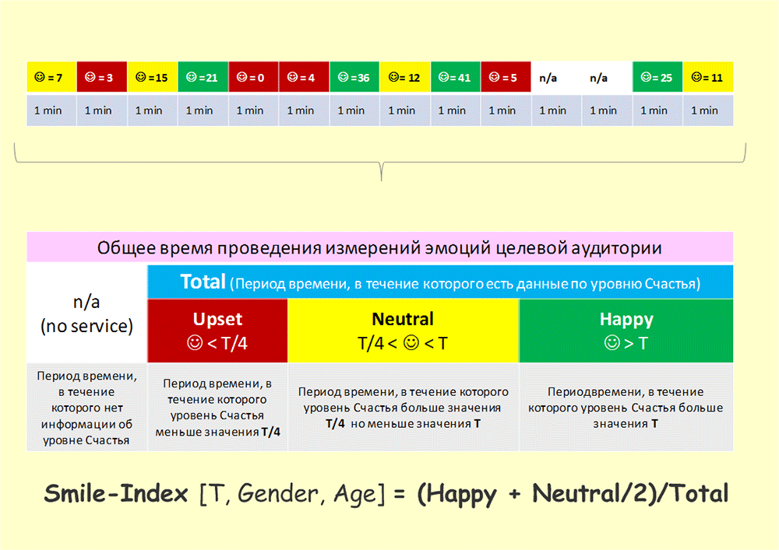Select the smiley face in the =41 cell
The height and width of the screenshot is (550, 779).
pyautogui.click(x=444, y=78)
